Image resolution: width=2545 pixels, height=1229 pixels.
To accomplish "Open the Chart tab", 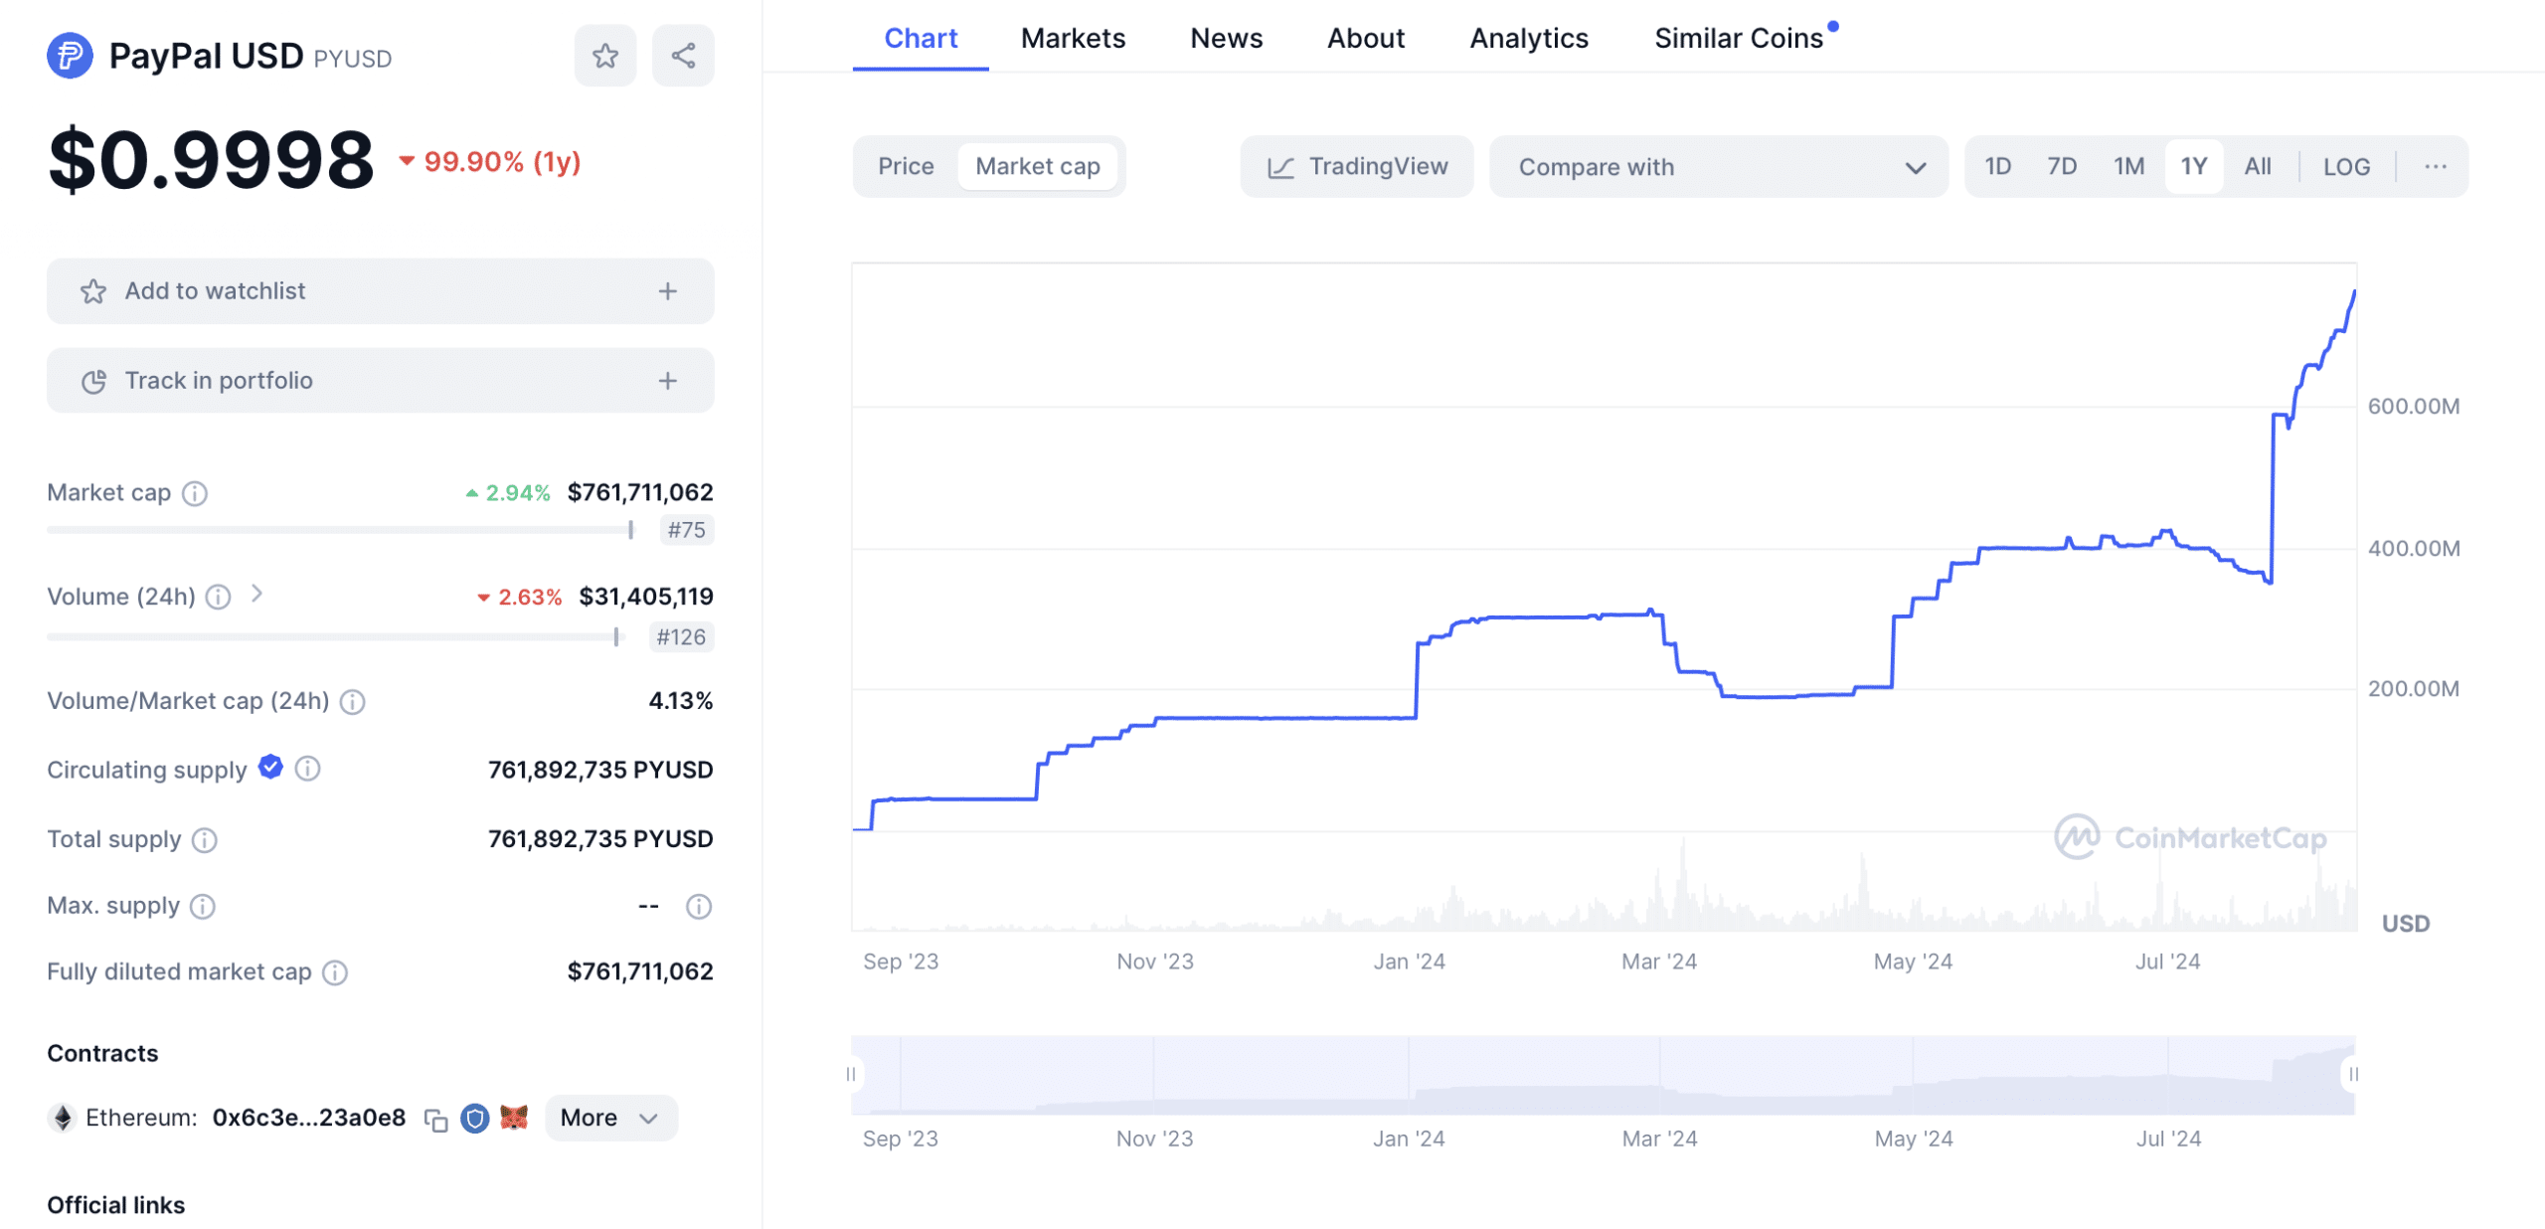I will (921, 38).
